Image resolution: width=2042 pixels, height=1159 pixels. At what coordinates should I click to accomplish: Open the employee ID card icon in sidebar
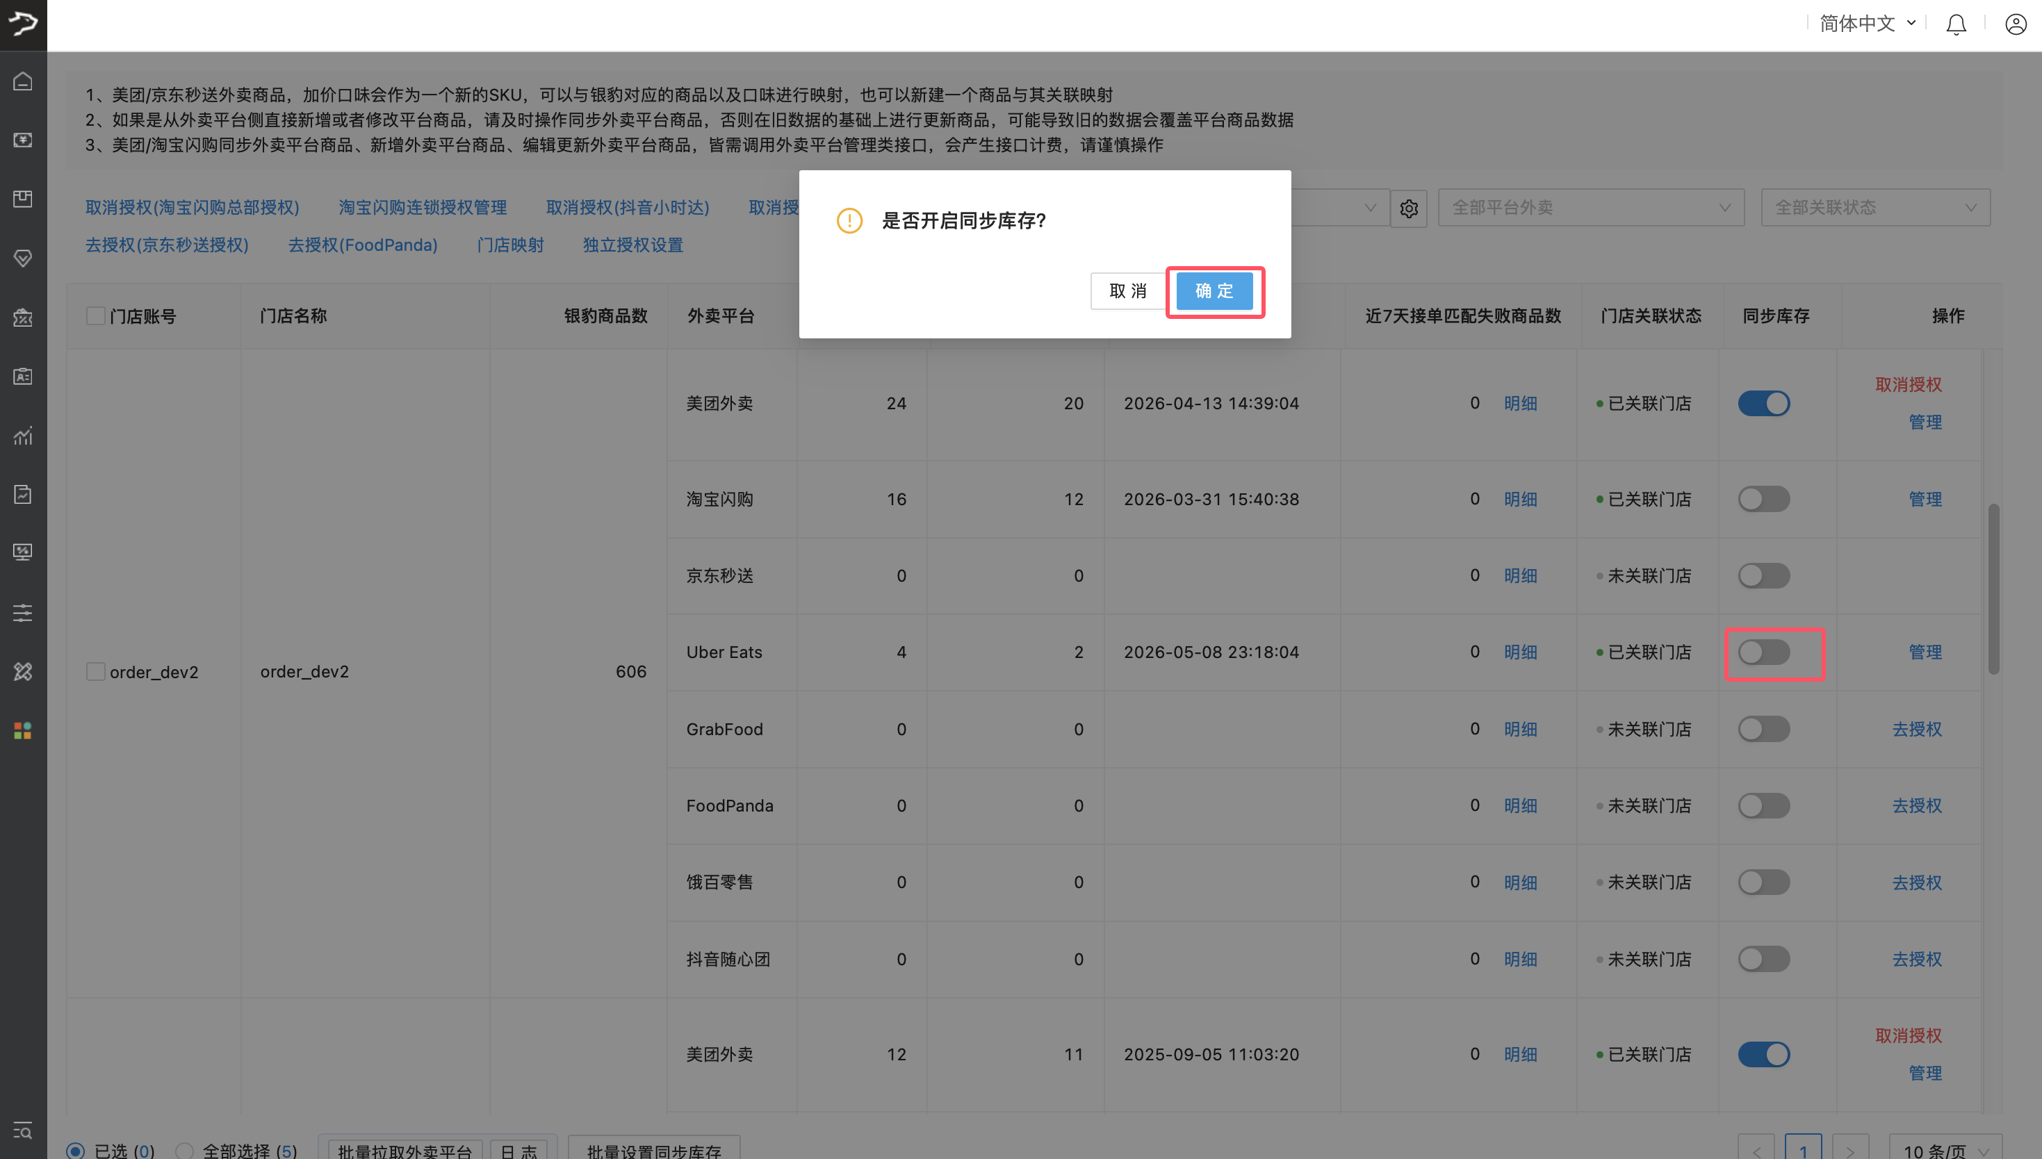pos(23,377)
